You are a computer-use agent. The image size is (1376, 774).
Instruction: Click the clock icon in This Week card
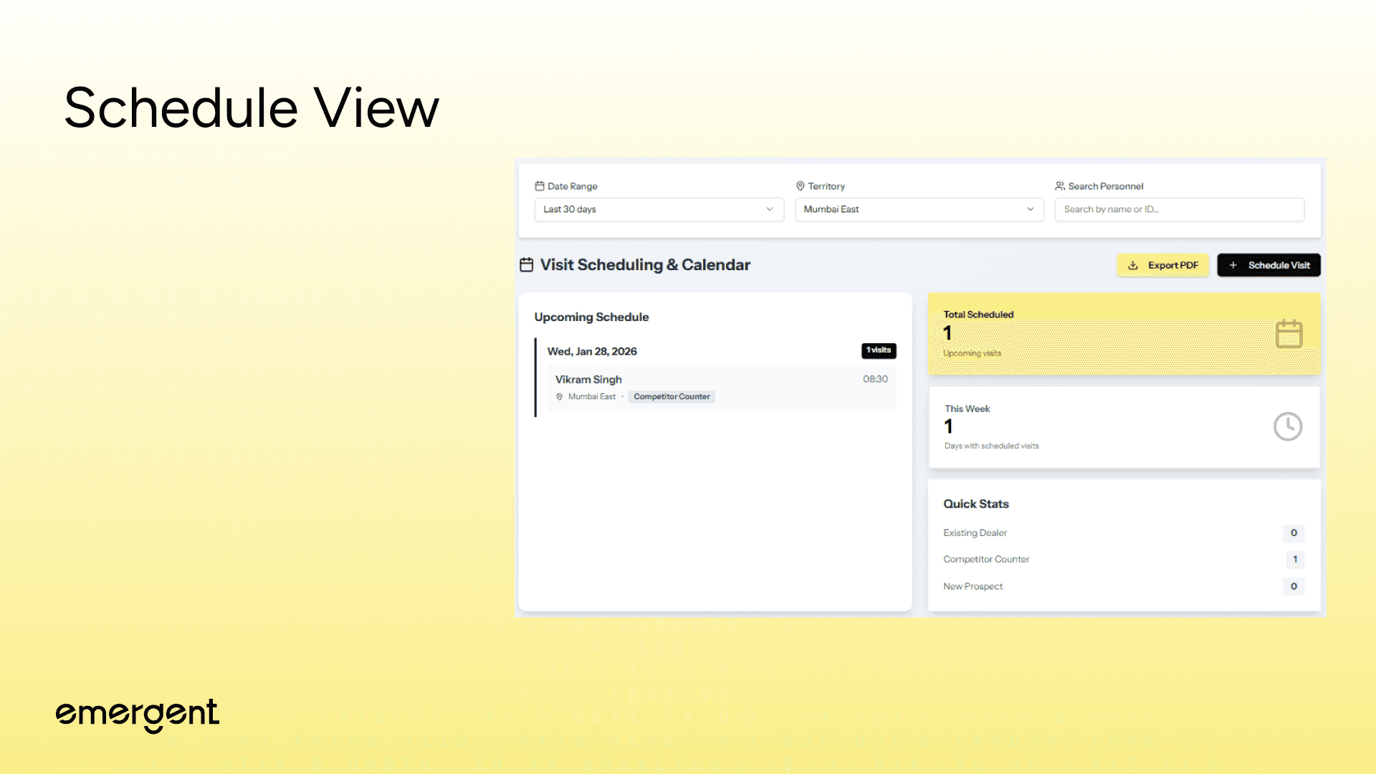[1287, 427]
